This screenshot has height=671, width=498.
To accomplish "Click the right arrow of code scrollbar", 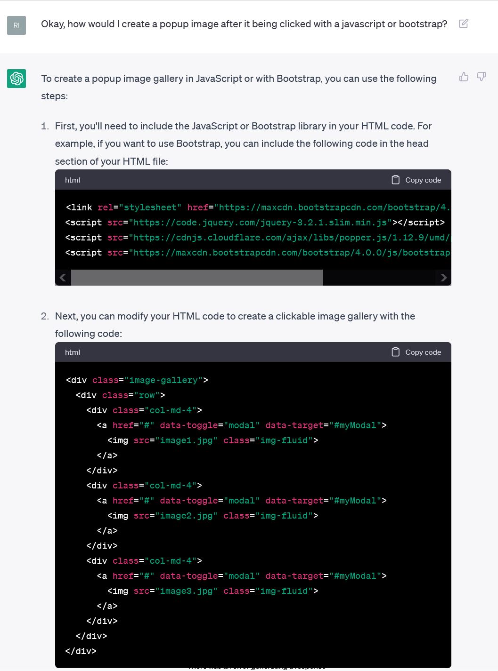I will (x=443, y=278).
